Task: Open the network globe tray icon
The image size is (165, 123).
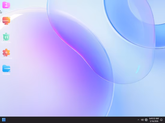Action: (146, 120)
